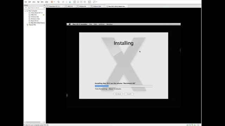The image size is (225, 126).
Task: Click the message log status bar icon
Action: pyautogui.click(x=198, y=125)
